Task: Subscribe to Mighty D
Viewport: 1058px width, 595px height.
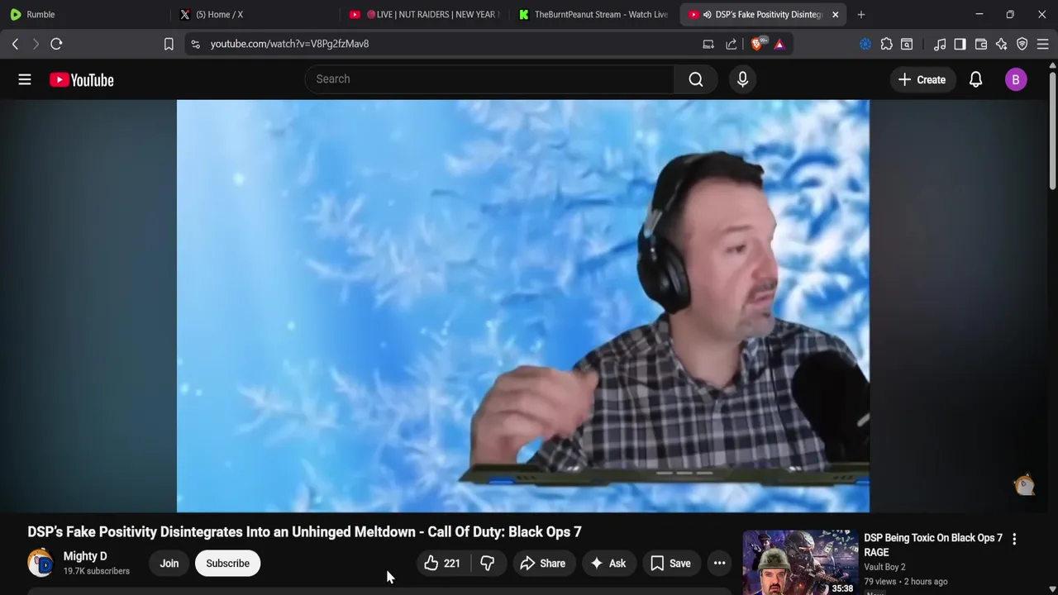Action: point(227,564)
